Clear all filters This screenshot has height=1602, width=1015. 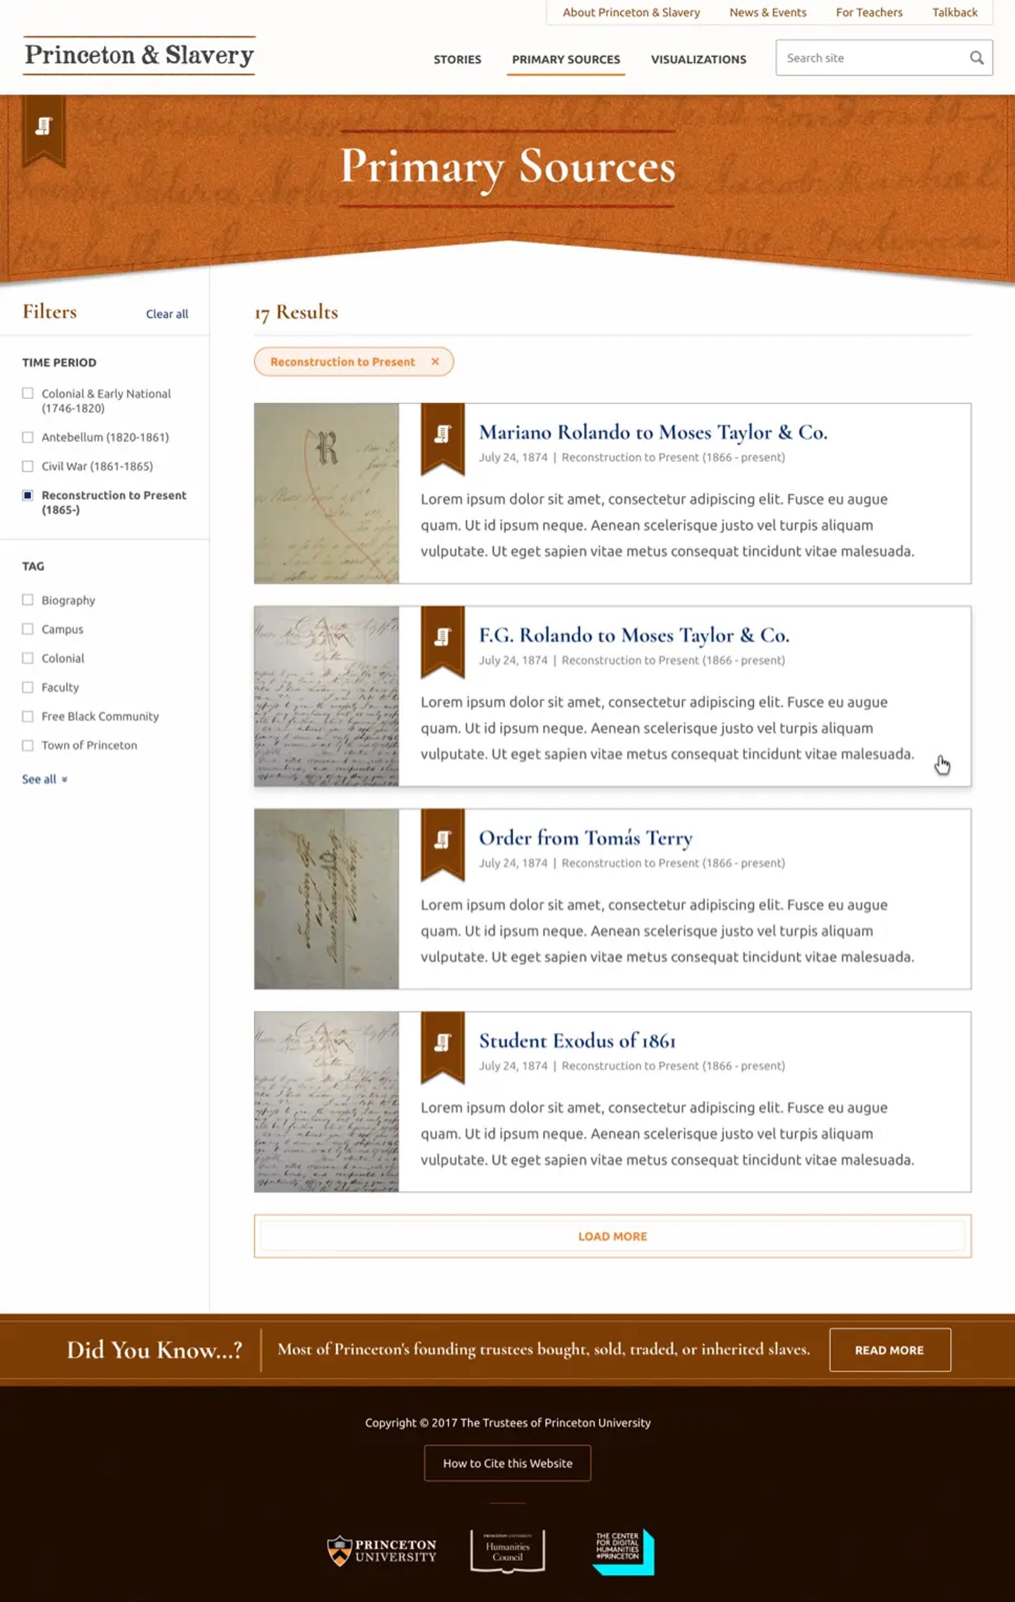pyautogui.click(x=167, y=314)
